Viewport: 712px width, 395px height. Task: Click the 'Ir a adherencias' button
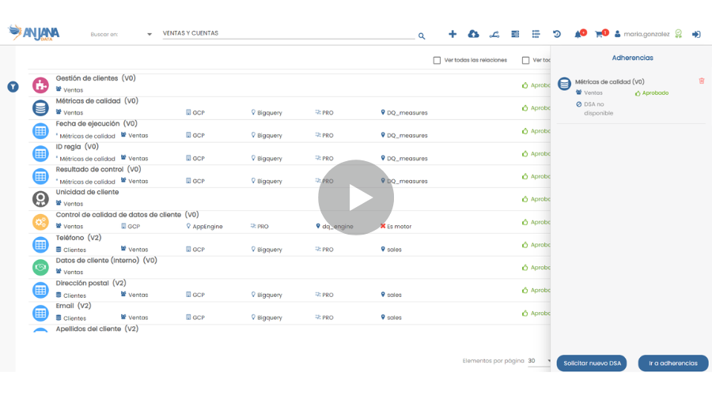coord(672,363)
